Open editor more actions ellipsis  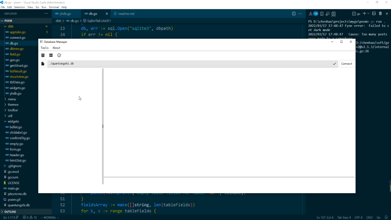(x=300, y=14)
